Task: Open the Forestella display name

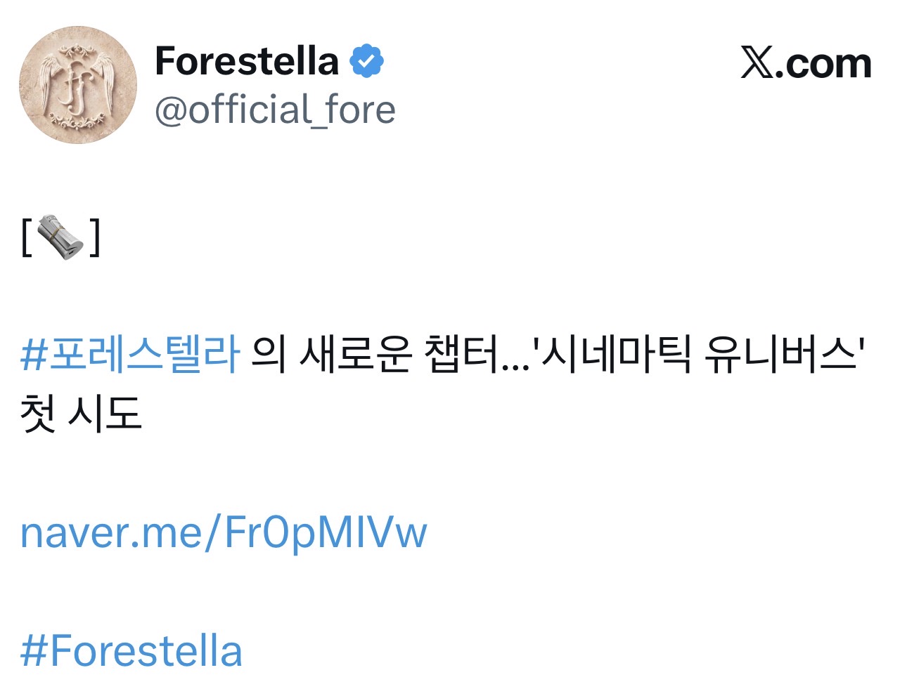Action: click(246, 61)
